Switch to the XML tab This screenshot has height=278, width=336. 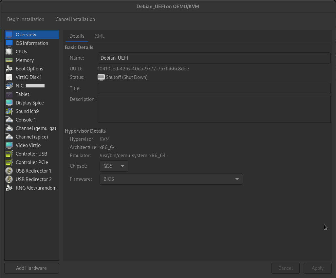click(x=100, y=36)
